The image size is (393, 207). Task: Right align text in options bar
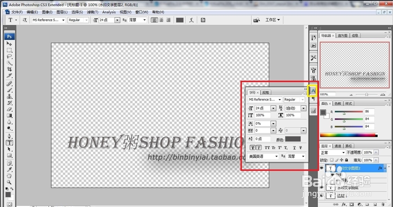(x=168, y=20)
